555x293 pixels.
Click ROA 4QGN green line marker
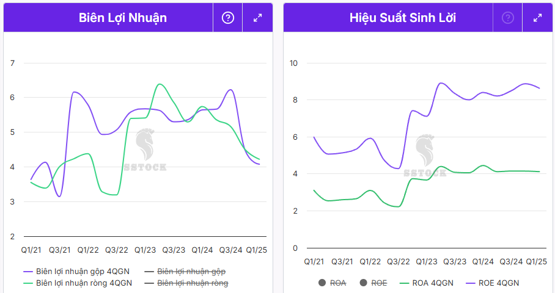point(402,283)
